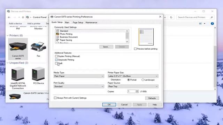The width and height of the screenshot is (223, 125).
Task: Click the Defaults button
Action: pos(152,98)
